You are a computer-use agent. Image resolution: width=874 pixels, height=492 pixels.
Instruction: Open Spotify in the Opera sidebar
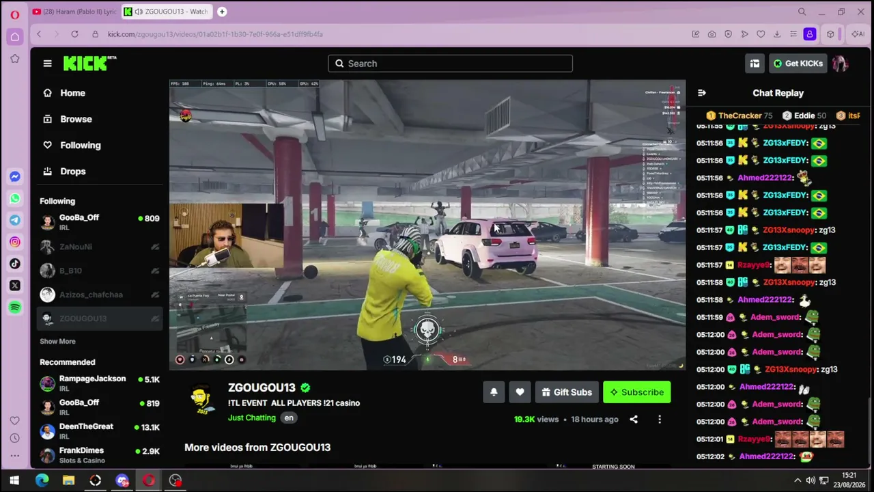point(14,307)
